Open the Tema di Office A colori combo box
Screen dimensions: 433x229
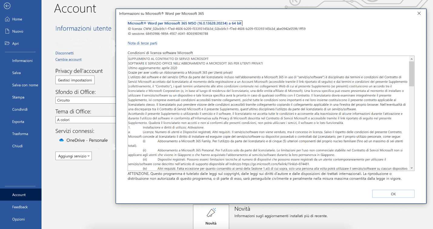click(x=86, y=120)
